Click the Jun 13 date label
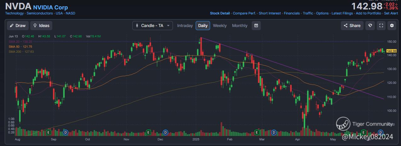 (13, 36)
